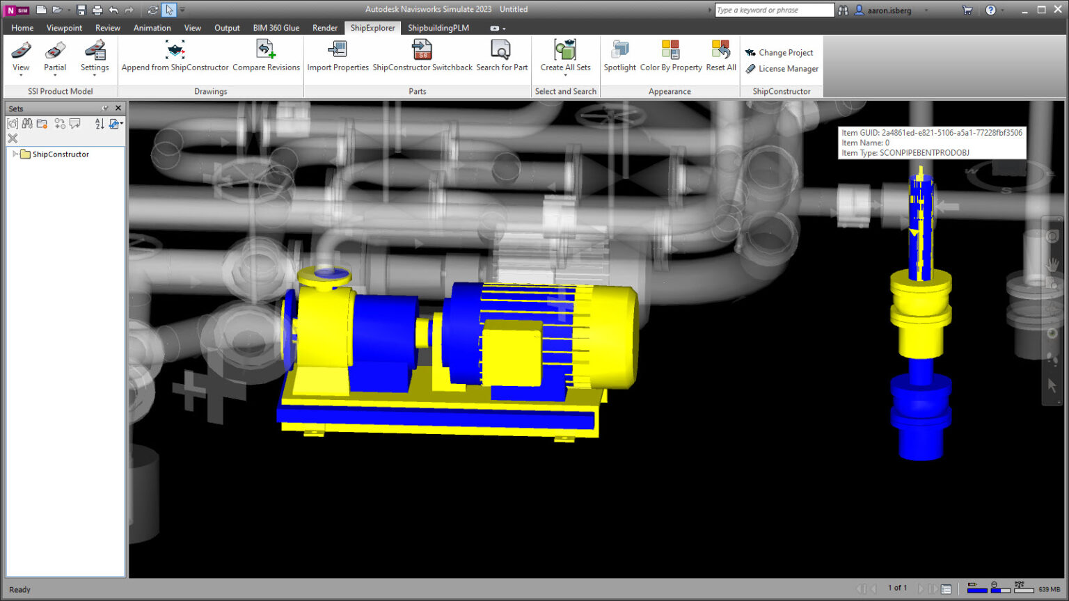Click the "639 MB" memory indicator

pos(1050,589)
